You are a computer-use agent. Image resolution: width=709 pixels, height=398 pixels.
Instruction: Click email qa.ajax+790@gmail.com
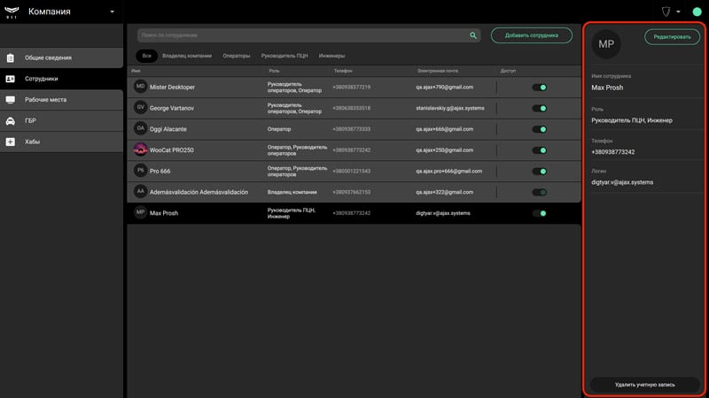[x=445, y=87]
